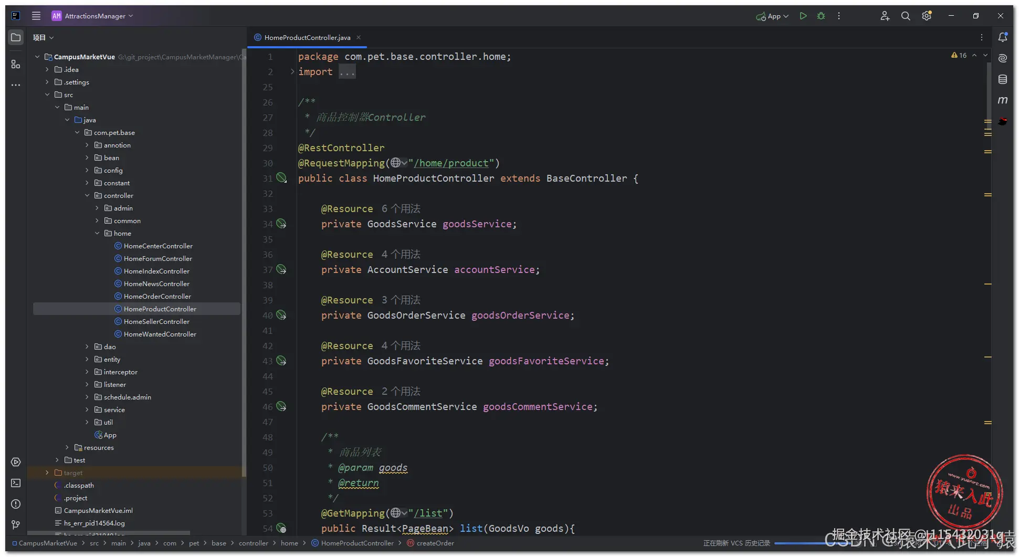Click the bean gutter icon on line 40

(281, 315)
